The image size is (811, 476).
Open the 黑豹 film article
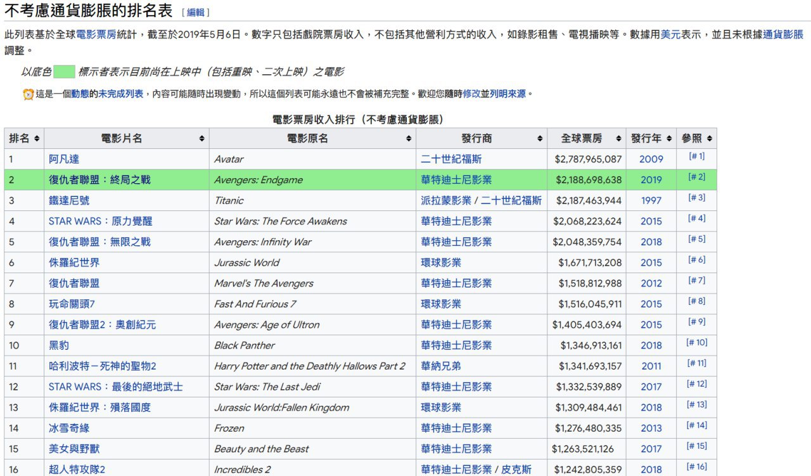click(x=59, y=345)
